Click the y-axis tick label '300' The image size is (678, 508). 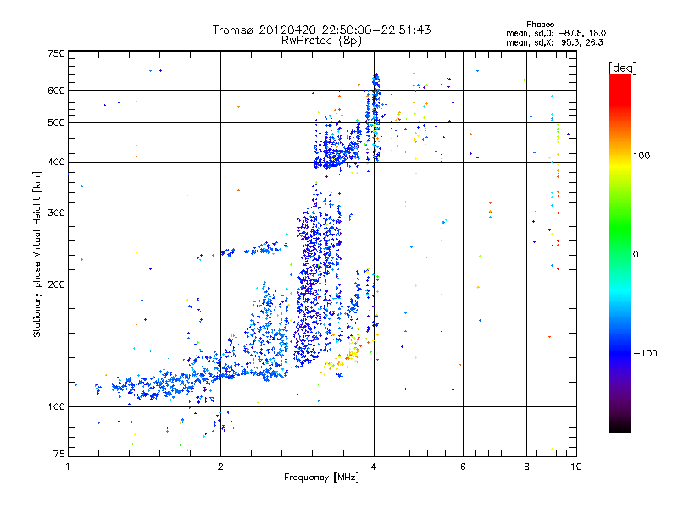pyautogui.click(x=56, y=213)
